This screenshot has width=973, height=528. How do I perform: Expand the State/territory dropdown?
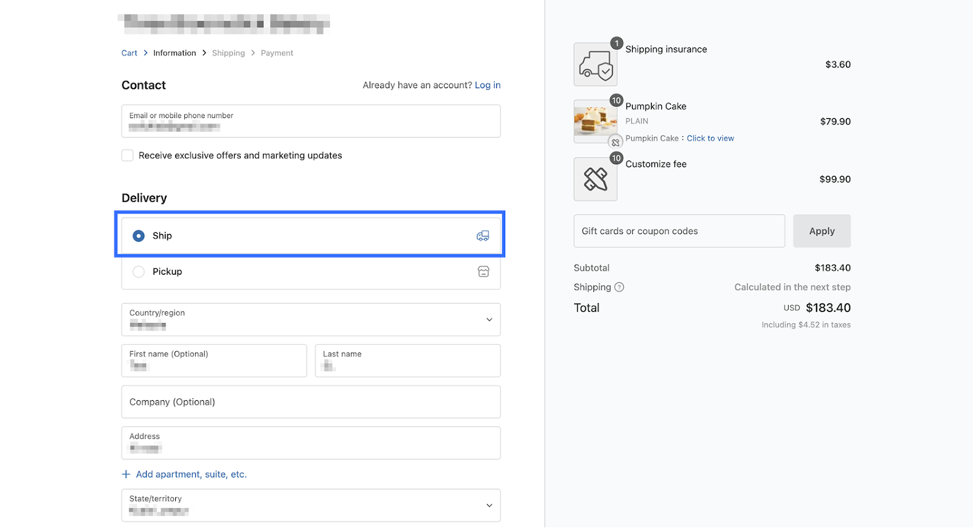pos(311,505)
